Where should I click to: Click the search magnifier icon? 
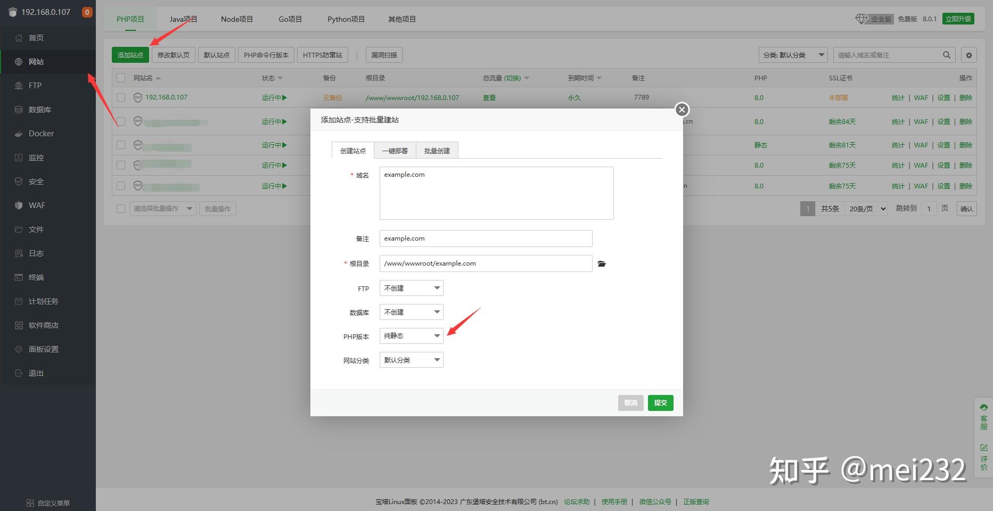click(947, 55)
